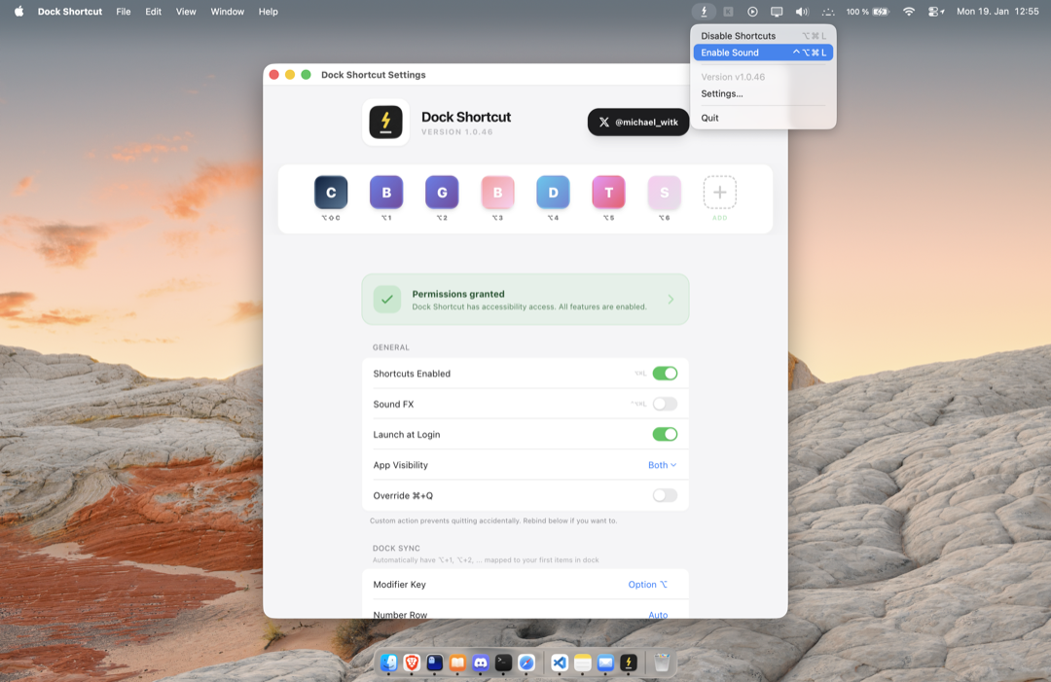Open Control Center in the menu bar

point(936,12)
